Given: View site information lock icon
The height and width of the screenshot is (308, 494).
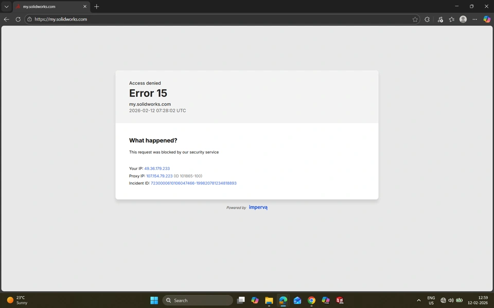Looking at the screenshot, I should 29,19.
